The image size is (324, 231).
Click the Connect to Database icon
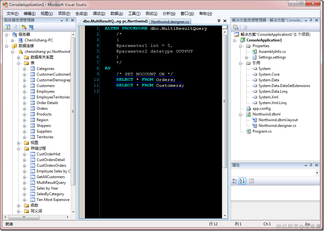pos(24,27)
